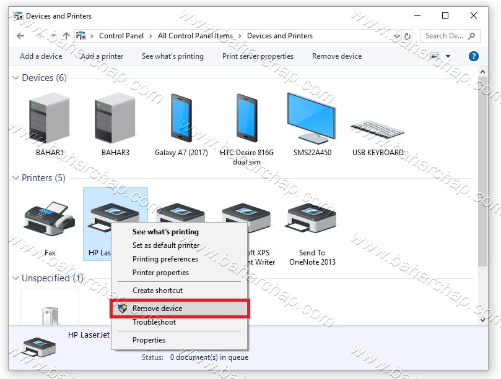Click Remove device in toolbar
The image size is (501, 379).
click(337, 56)
